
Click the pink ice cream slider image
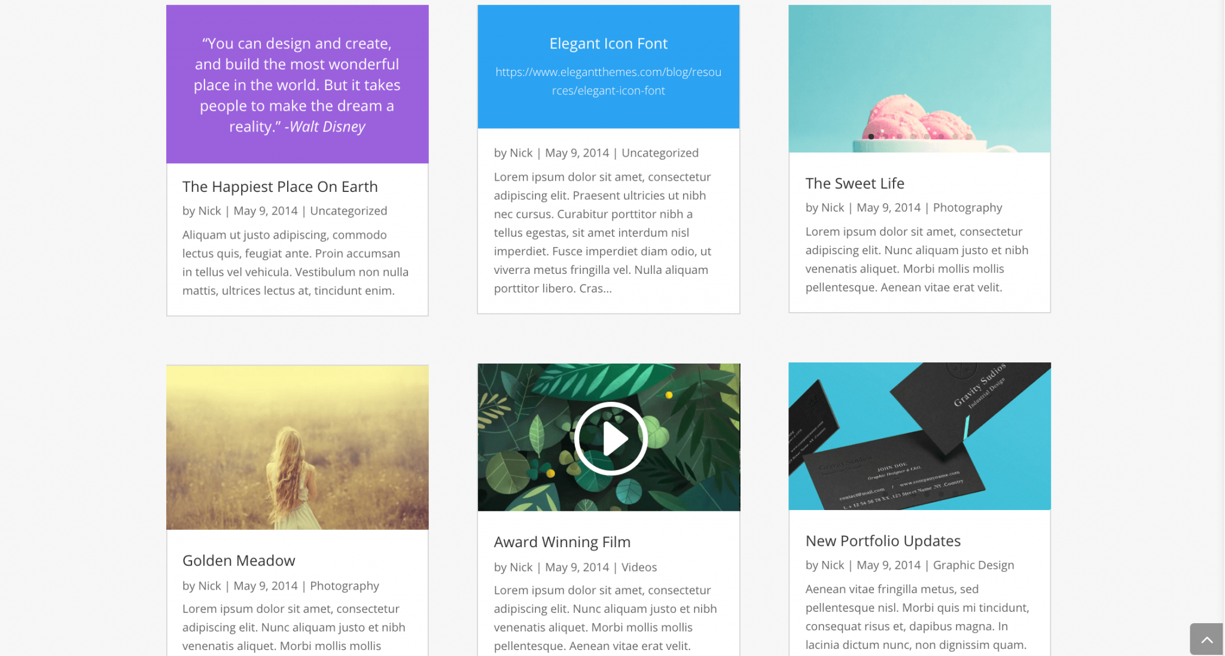919,78
